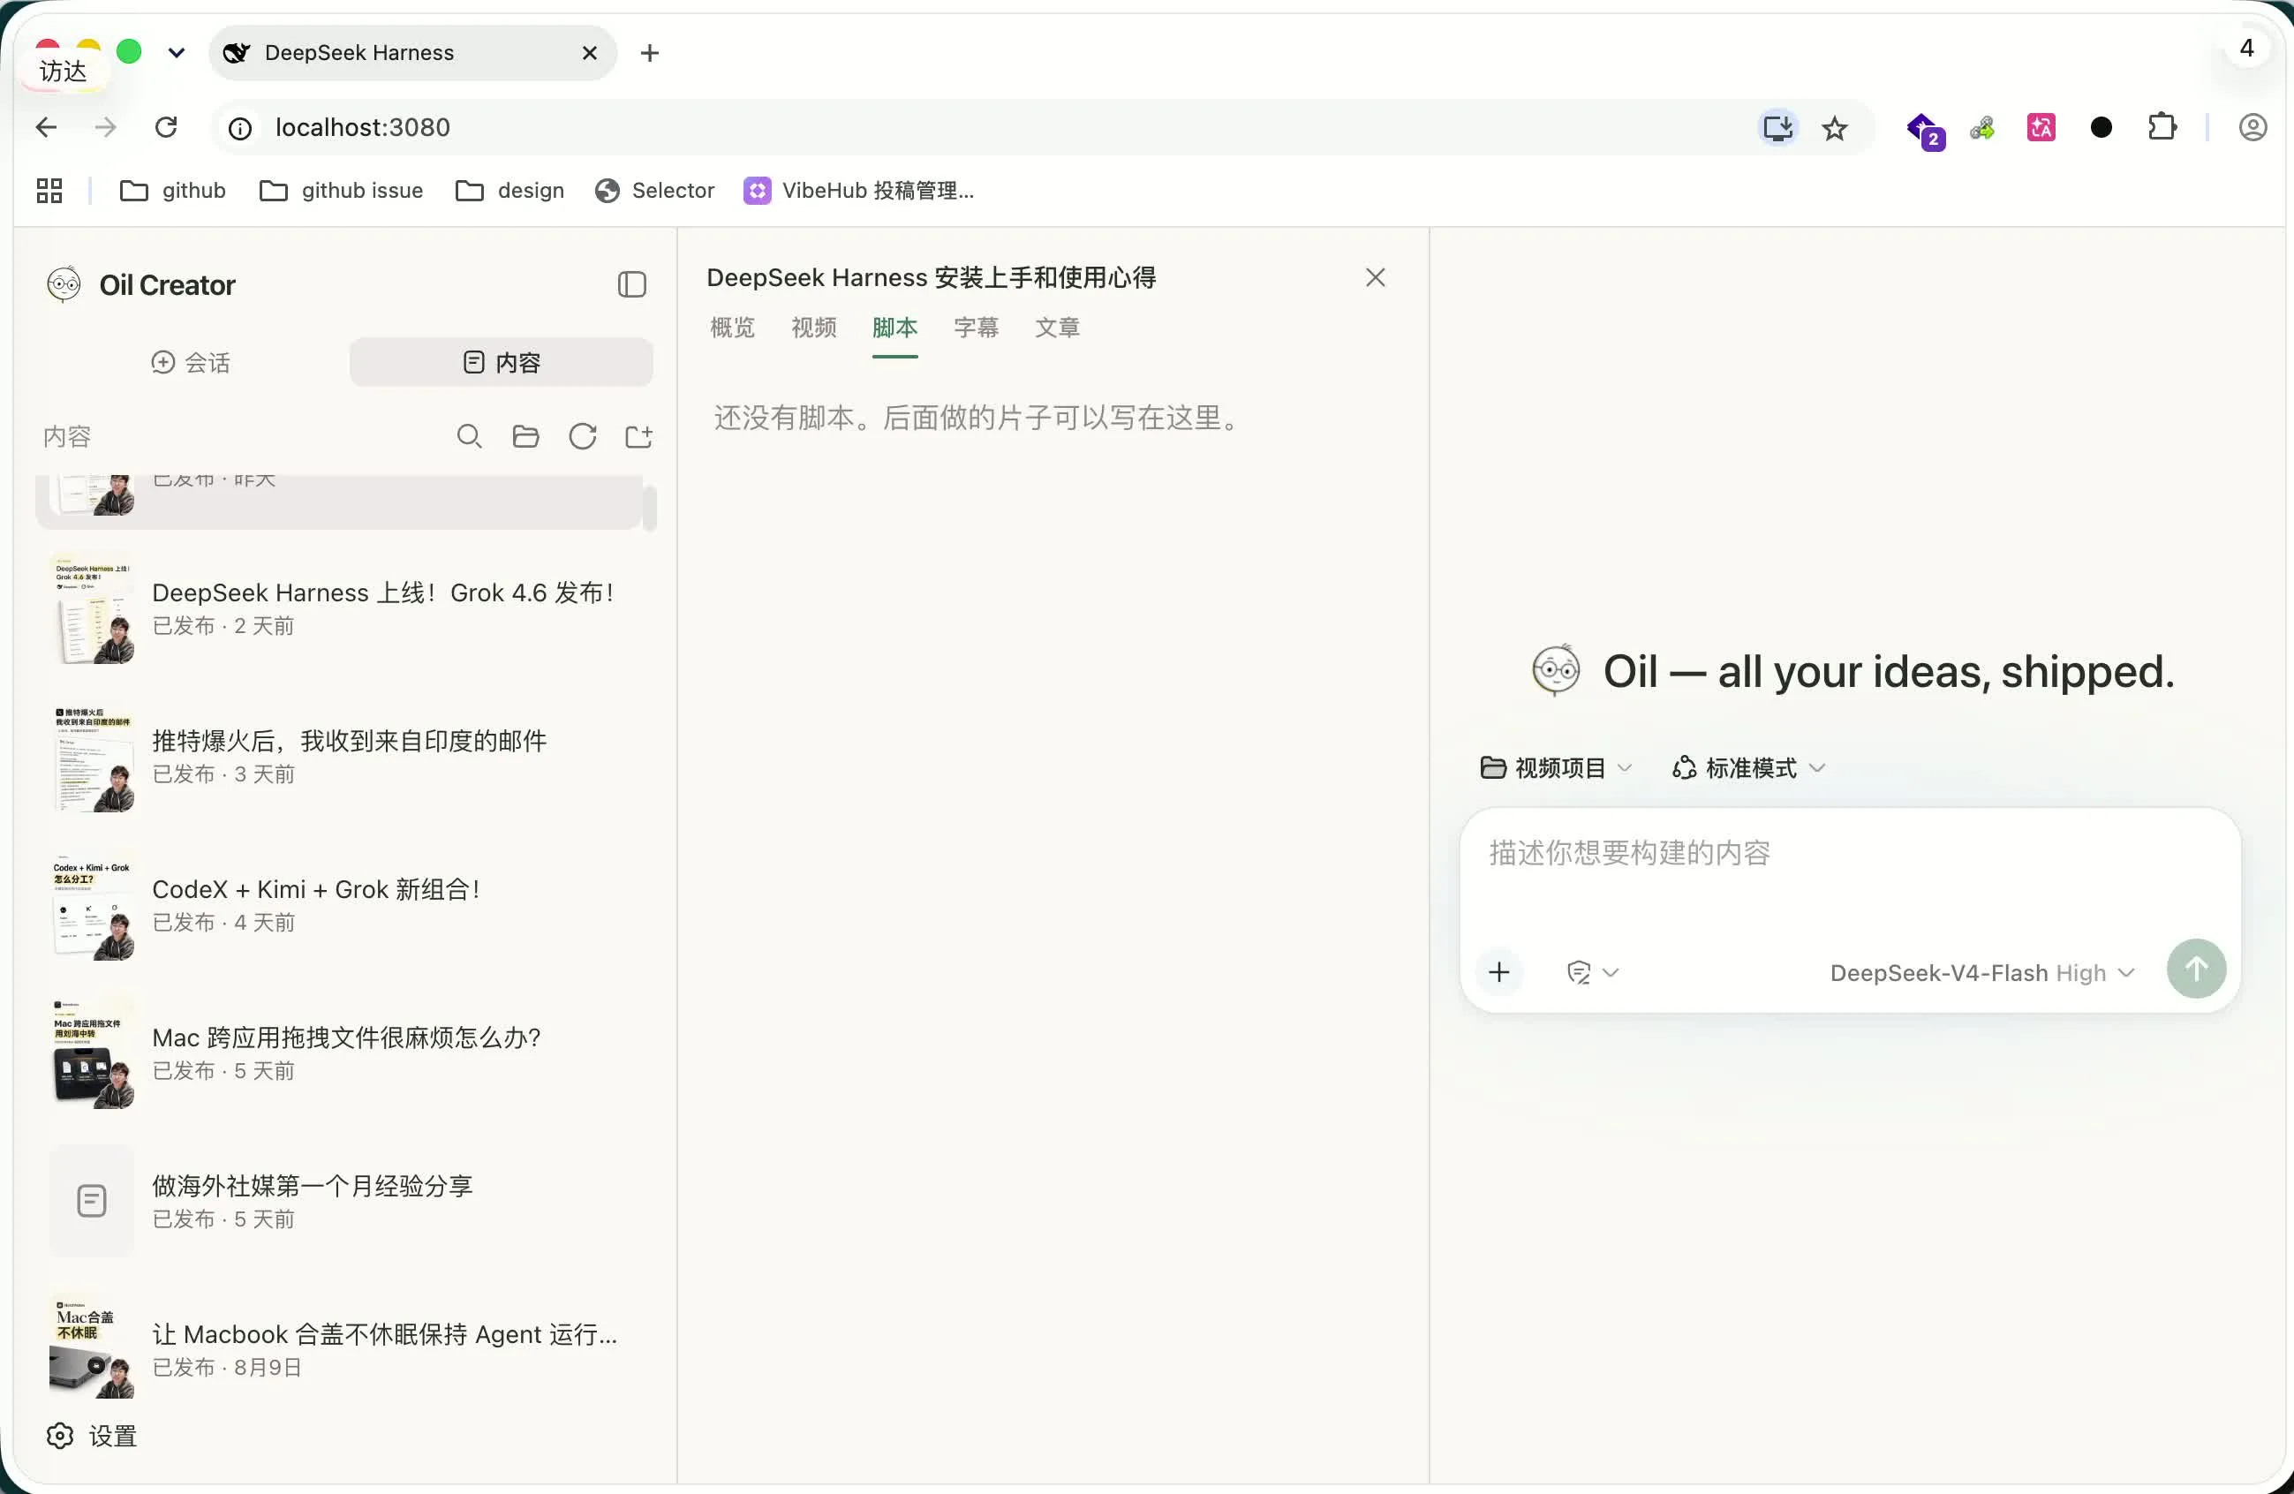Image resolution: width=2294 pixels, height=1494 pixels.
Task: Click the Oil Creator logo
Action: pyautogui.click(x=64, y=284)
